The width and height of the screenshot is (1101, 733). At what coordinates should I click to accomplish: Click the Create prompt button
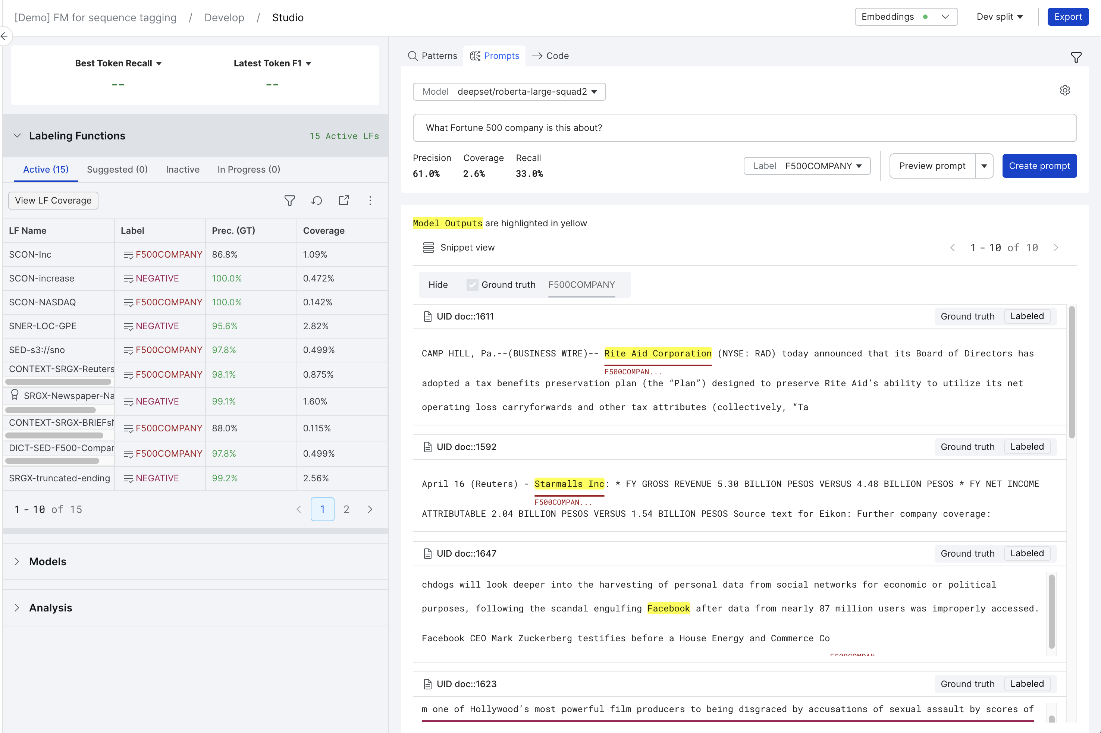pyautogui.click(x=1039, y=166)
